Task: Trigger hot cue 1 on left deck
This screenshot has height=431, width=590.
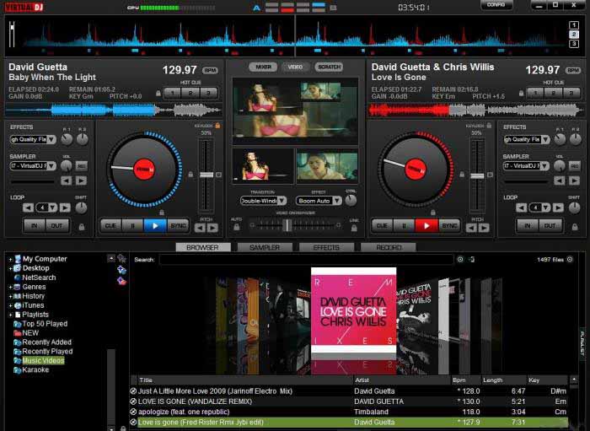Action: tap(173, 93)
